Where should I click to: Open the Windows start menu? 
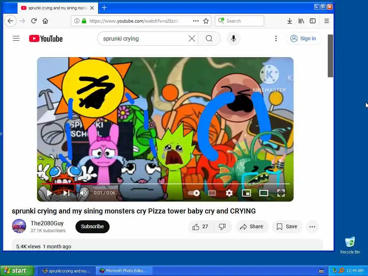point(17,271)
